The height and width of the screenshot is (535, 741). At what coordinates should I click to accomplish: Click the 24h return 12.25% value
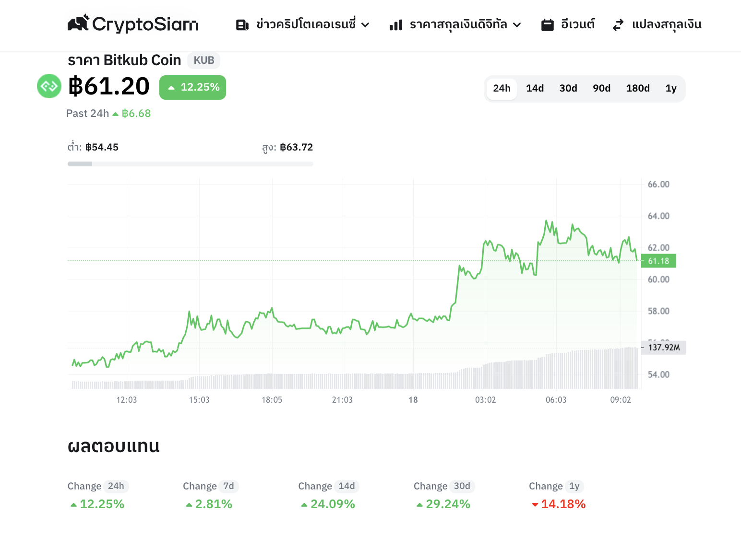coord(97,504)
